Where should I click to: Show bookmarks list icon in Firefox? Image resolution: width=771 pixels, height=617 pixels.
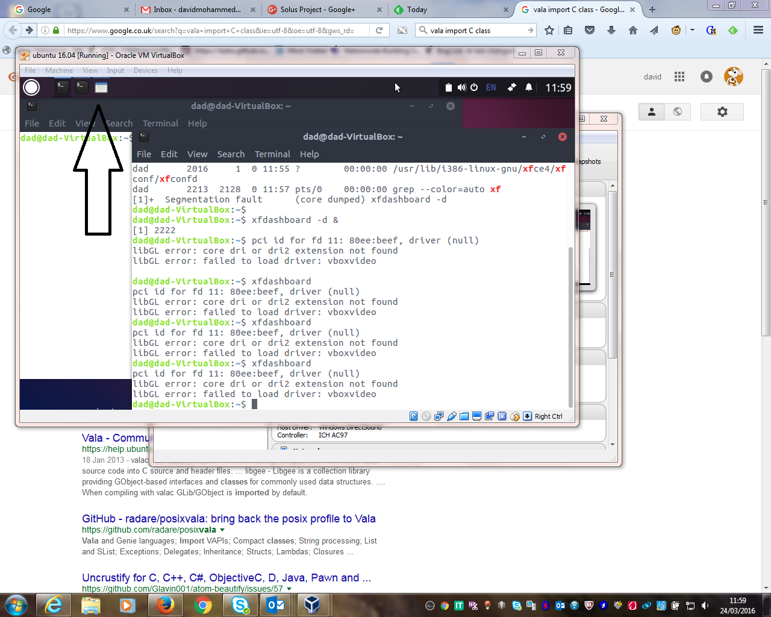568,30
